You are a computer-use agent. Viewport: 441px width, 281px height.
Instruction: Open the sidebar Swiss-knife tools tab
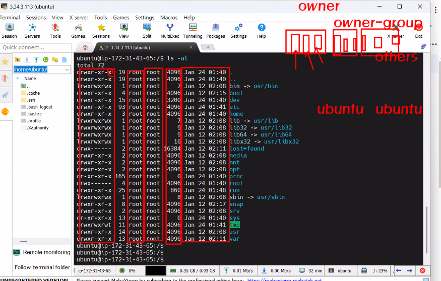(5, 78)
